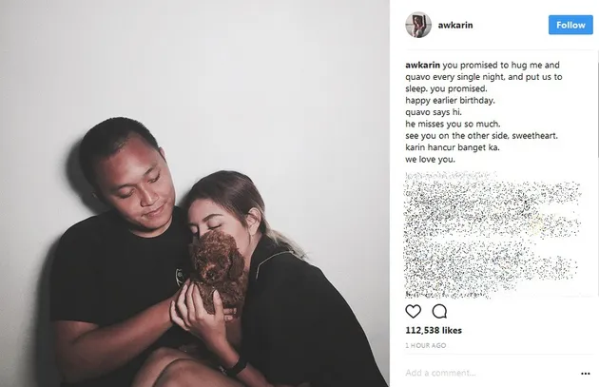Like the post with the heart icon
Viewport: 599px width, 387px height.
click(413, 311)
